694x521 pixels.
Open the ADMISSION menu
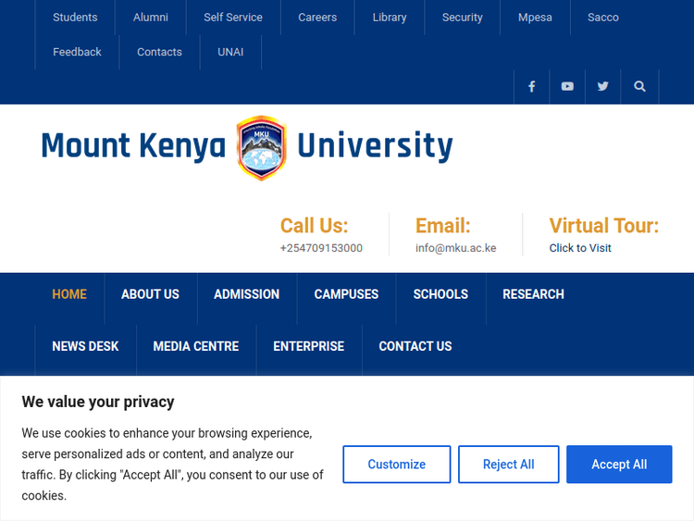246,294
